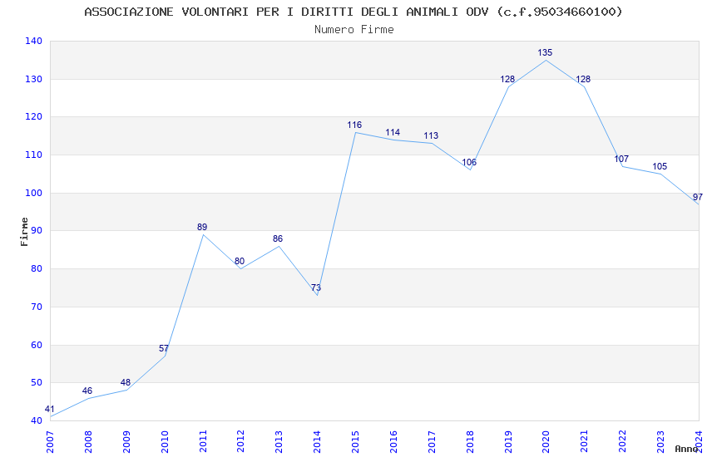Click the x-axis year label 2020
The height and width of the screenshot is (457, 707).
coord(546,442)
